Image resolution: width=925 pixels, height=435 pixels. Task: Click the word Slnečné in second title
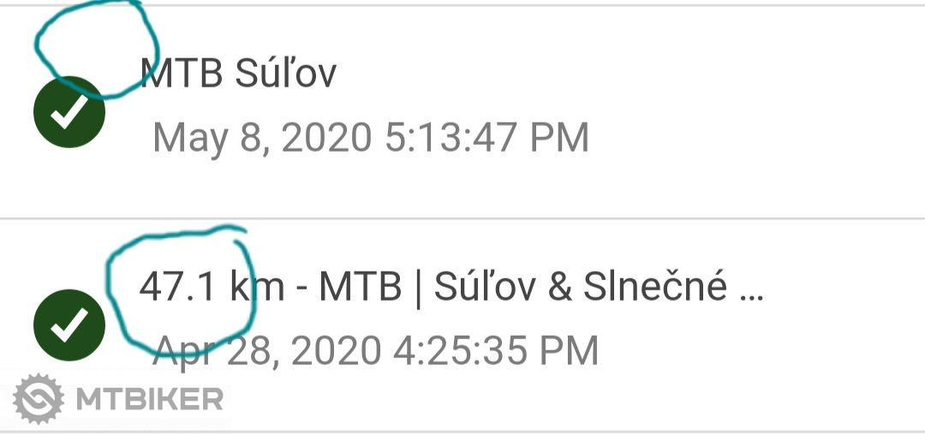pos(655,287)
